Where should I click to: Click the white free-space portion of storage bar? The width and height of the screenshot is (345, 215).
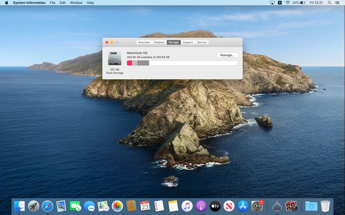[193, 63]
